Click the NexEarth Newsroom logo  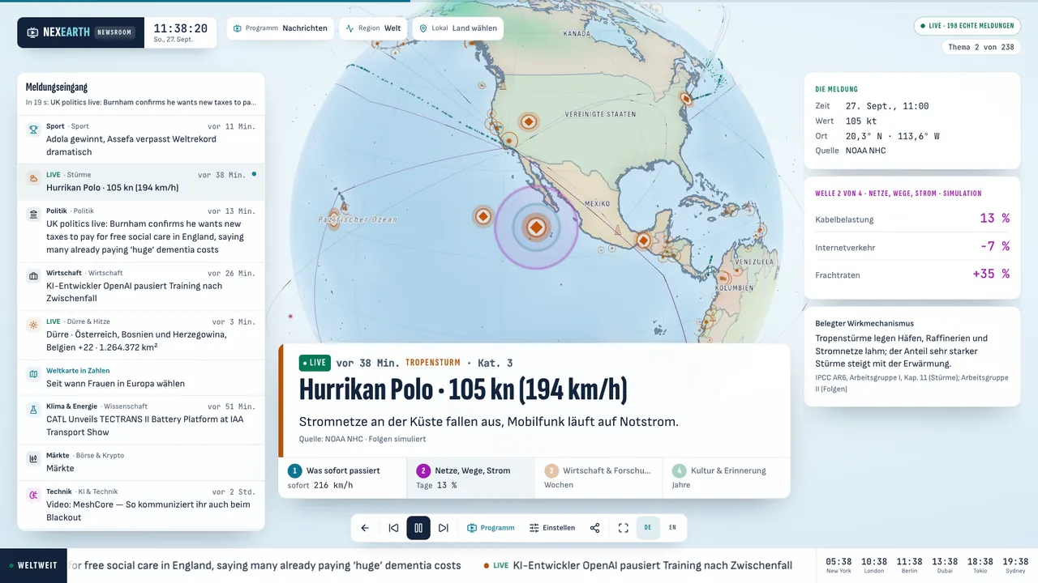click(x=81, y=32)
